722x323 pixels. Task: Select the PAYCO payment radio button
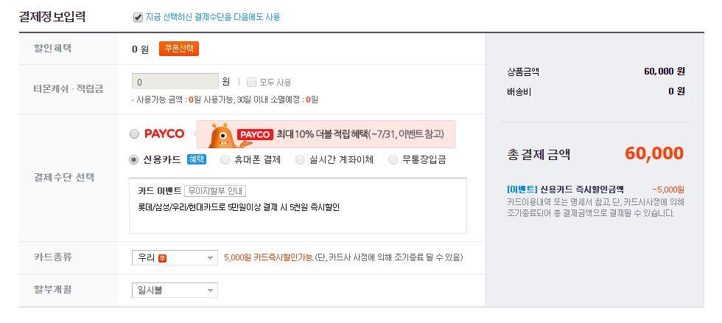[134, 134]
